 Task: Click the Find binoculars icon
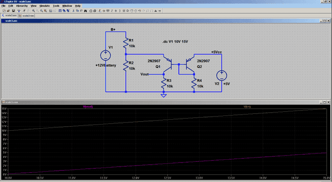85,11
